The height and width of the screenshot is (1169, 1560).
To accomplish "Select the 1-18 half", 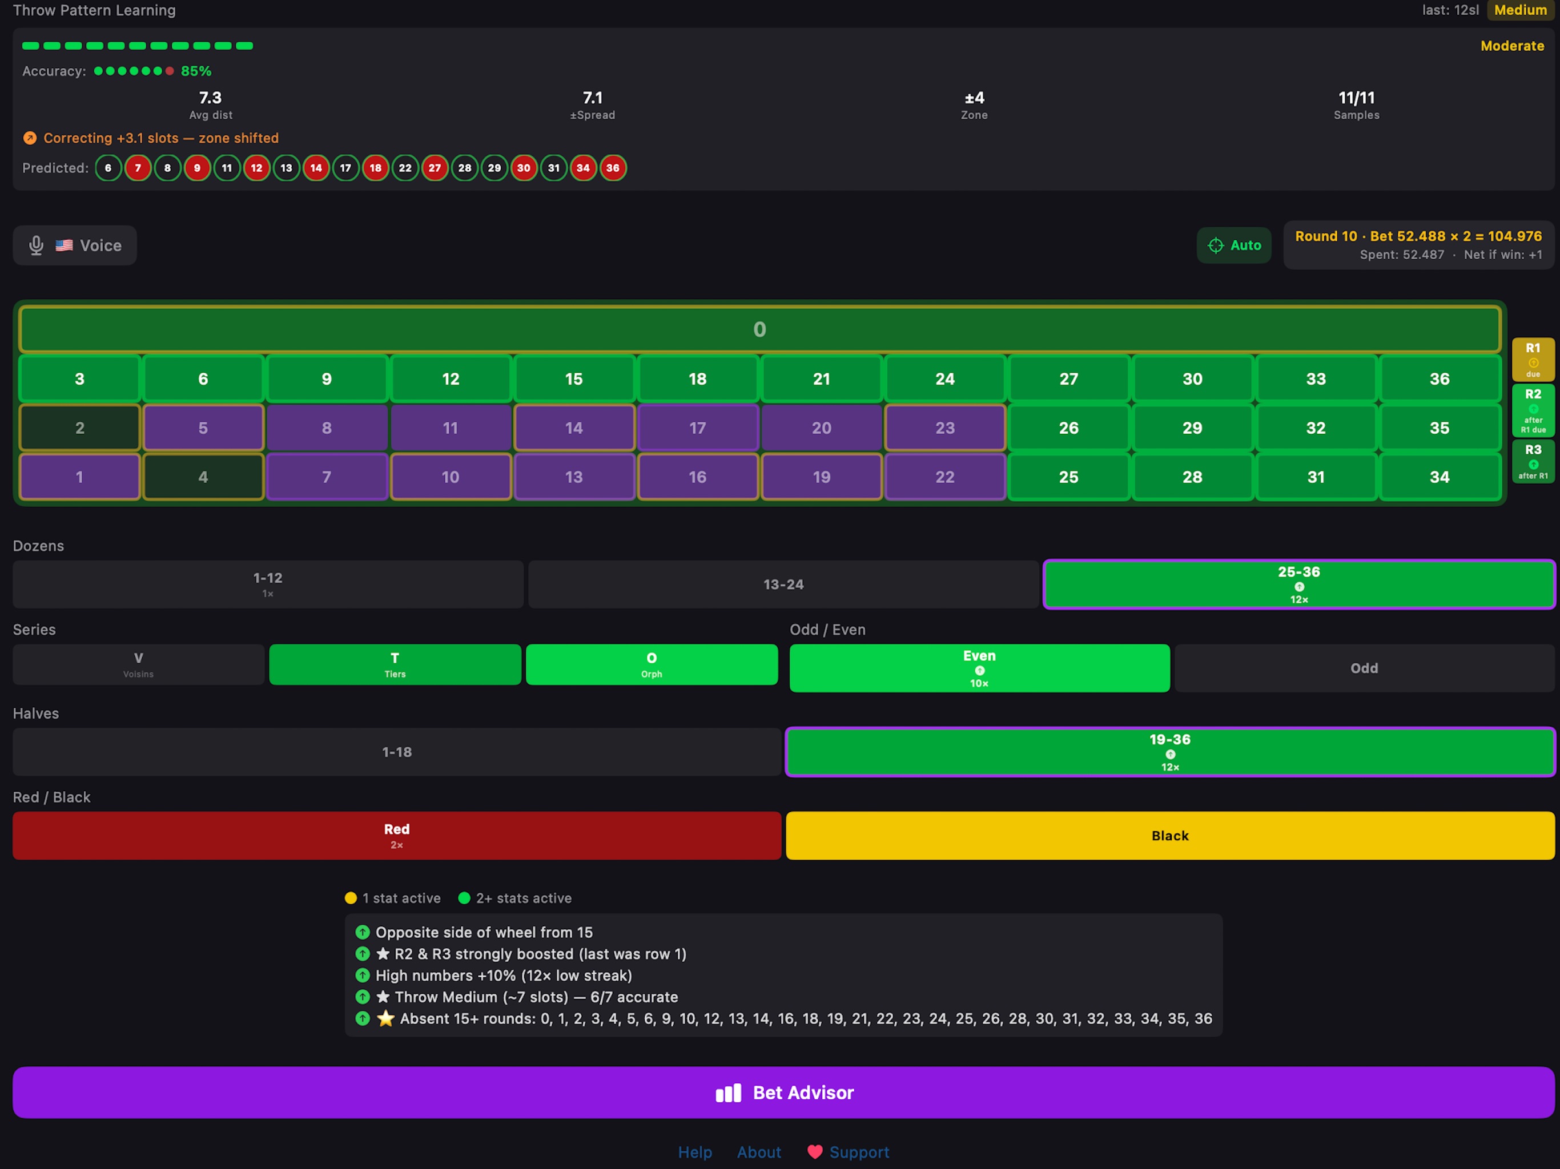I will 396,752.
